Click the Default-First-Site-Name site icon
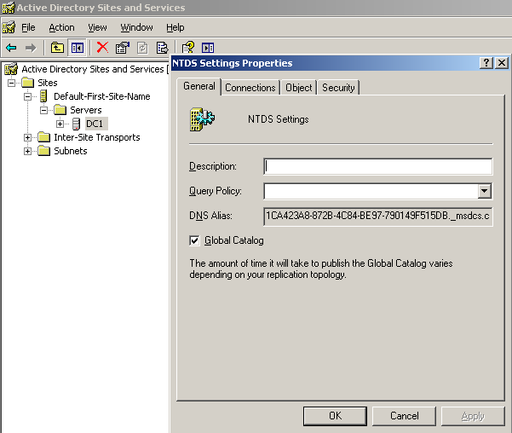This screenshot has width=512, height=433. pos(43,96)
